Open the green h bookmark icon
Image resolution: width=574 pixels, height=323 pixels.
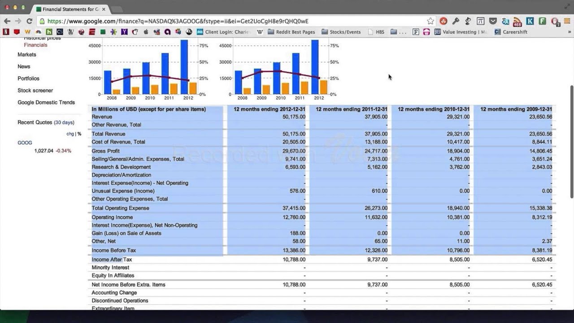(49, 32)
